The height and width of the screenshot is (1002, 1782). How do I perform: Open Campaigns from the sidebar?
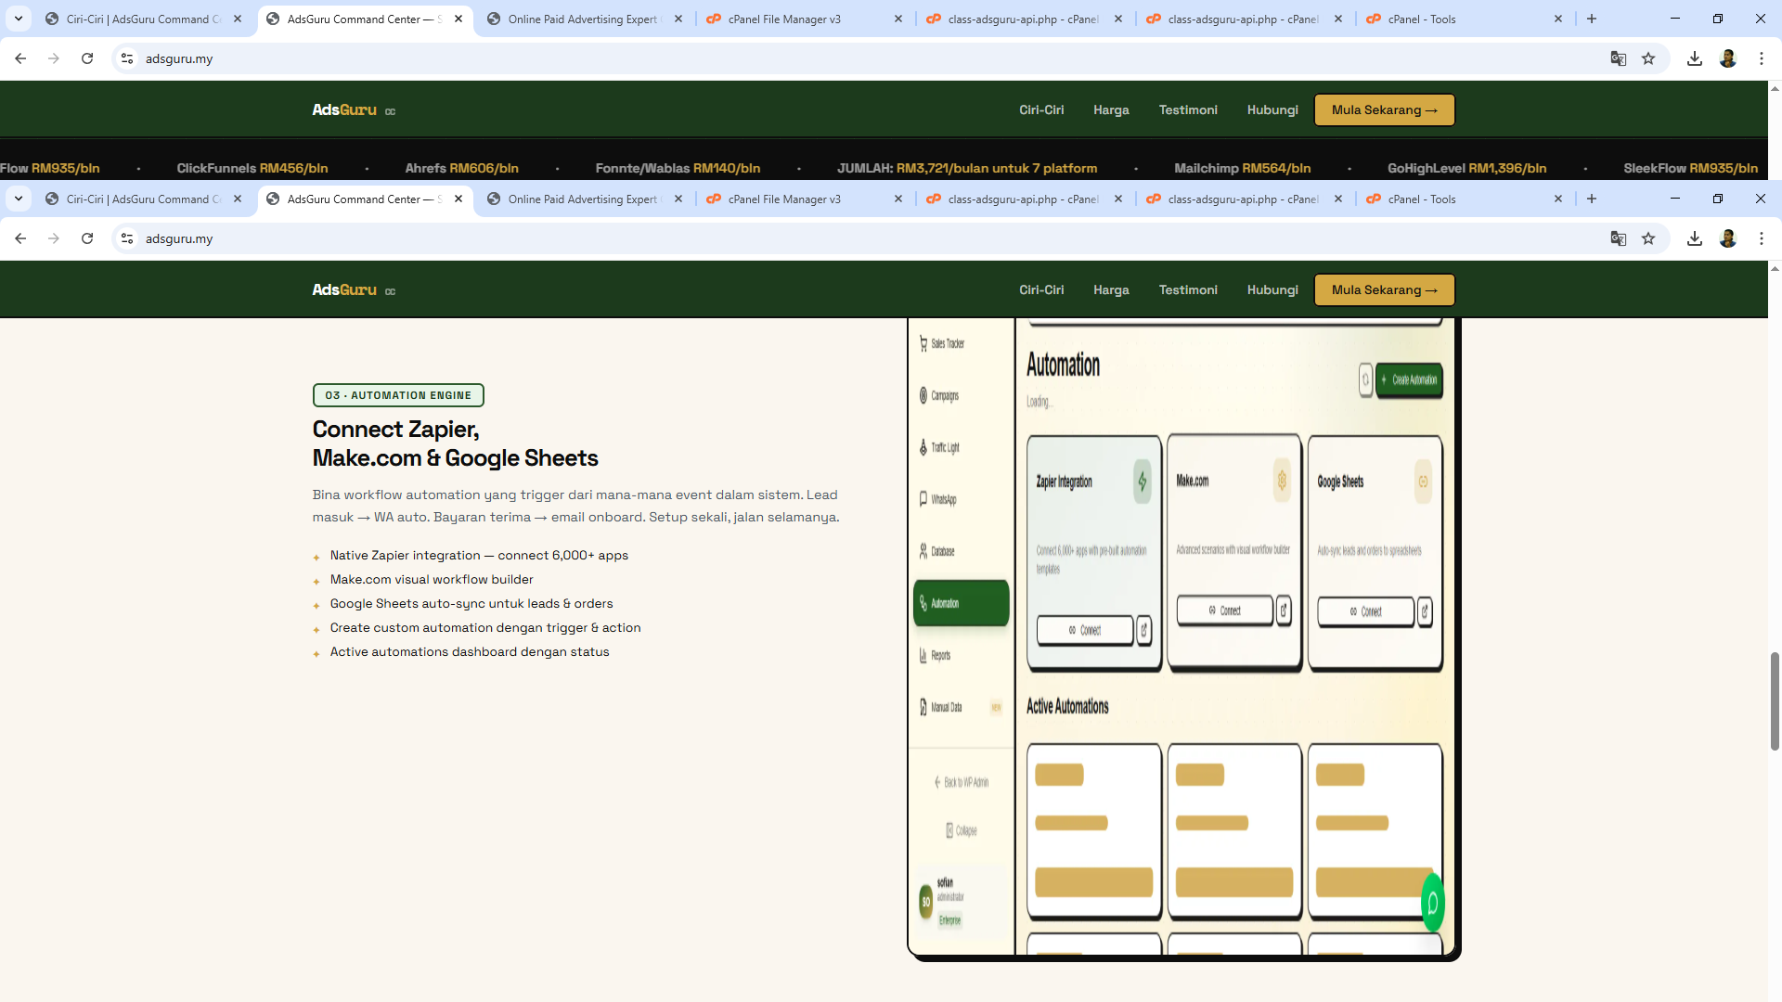pos(945,395)
